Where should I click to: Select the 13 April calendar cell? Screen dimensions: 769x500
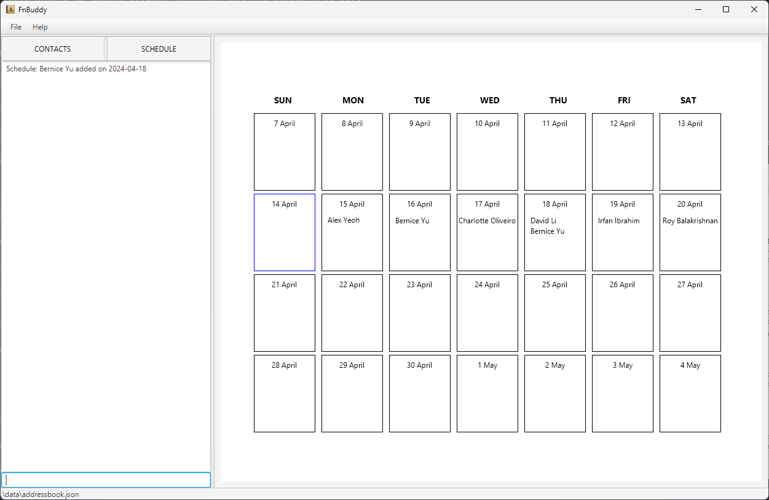[690, 152]
